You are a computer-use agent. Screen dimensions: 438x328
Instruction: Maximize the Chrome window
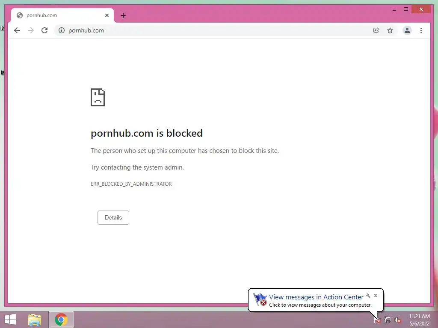coord(406,9)
